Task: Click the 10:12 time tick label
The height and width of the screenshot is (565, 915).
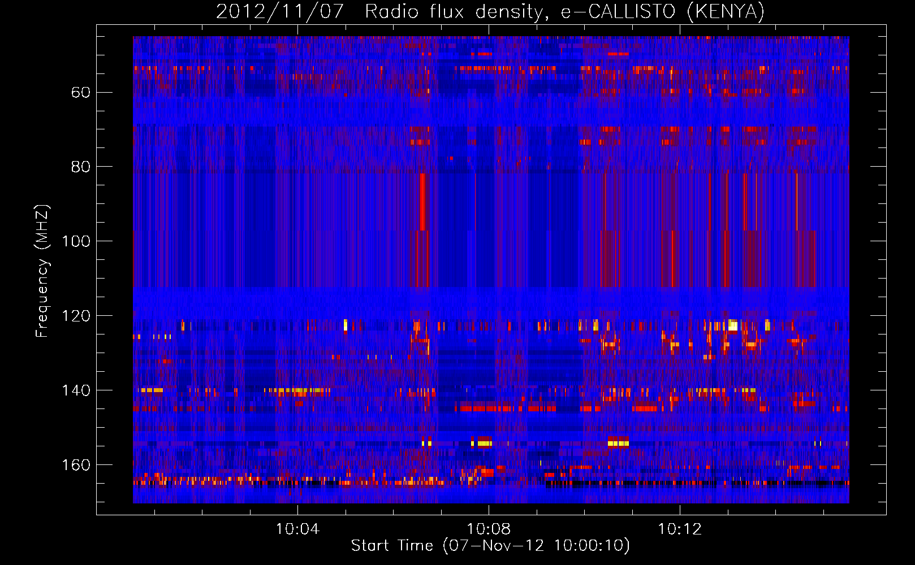Action: 680,529
